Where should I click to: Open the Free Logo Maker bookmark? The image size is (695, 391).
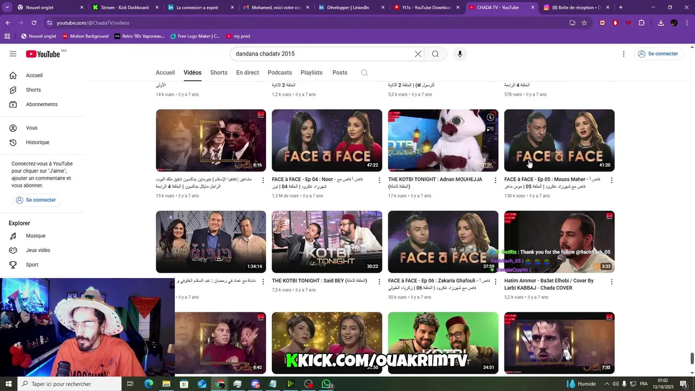pyautogui.click(x=195, y=36)
